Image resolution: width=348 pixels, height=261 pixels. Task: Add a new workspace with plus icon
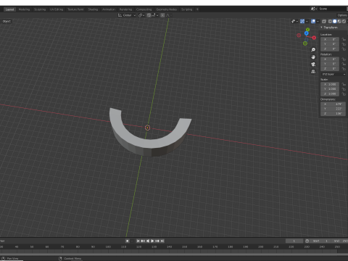coord(197,9)
